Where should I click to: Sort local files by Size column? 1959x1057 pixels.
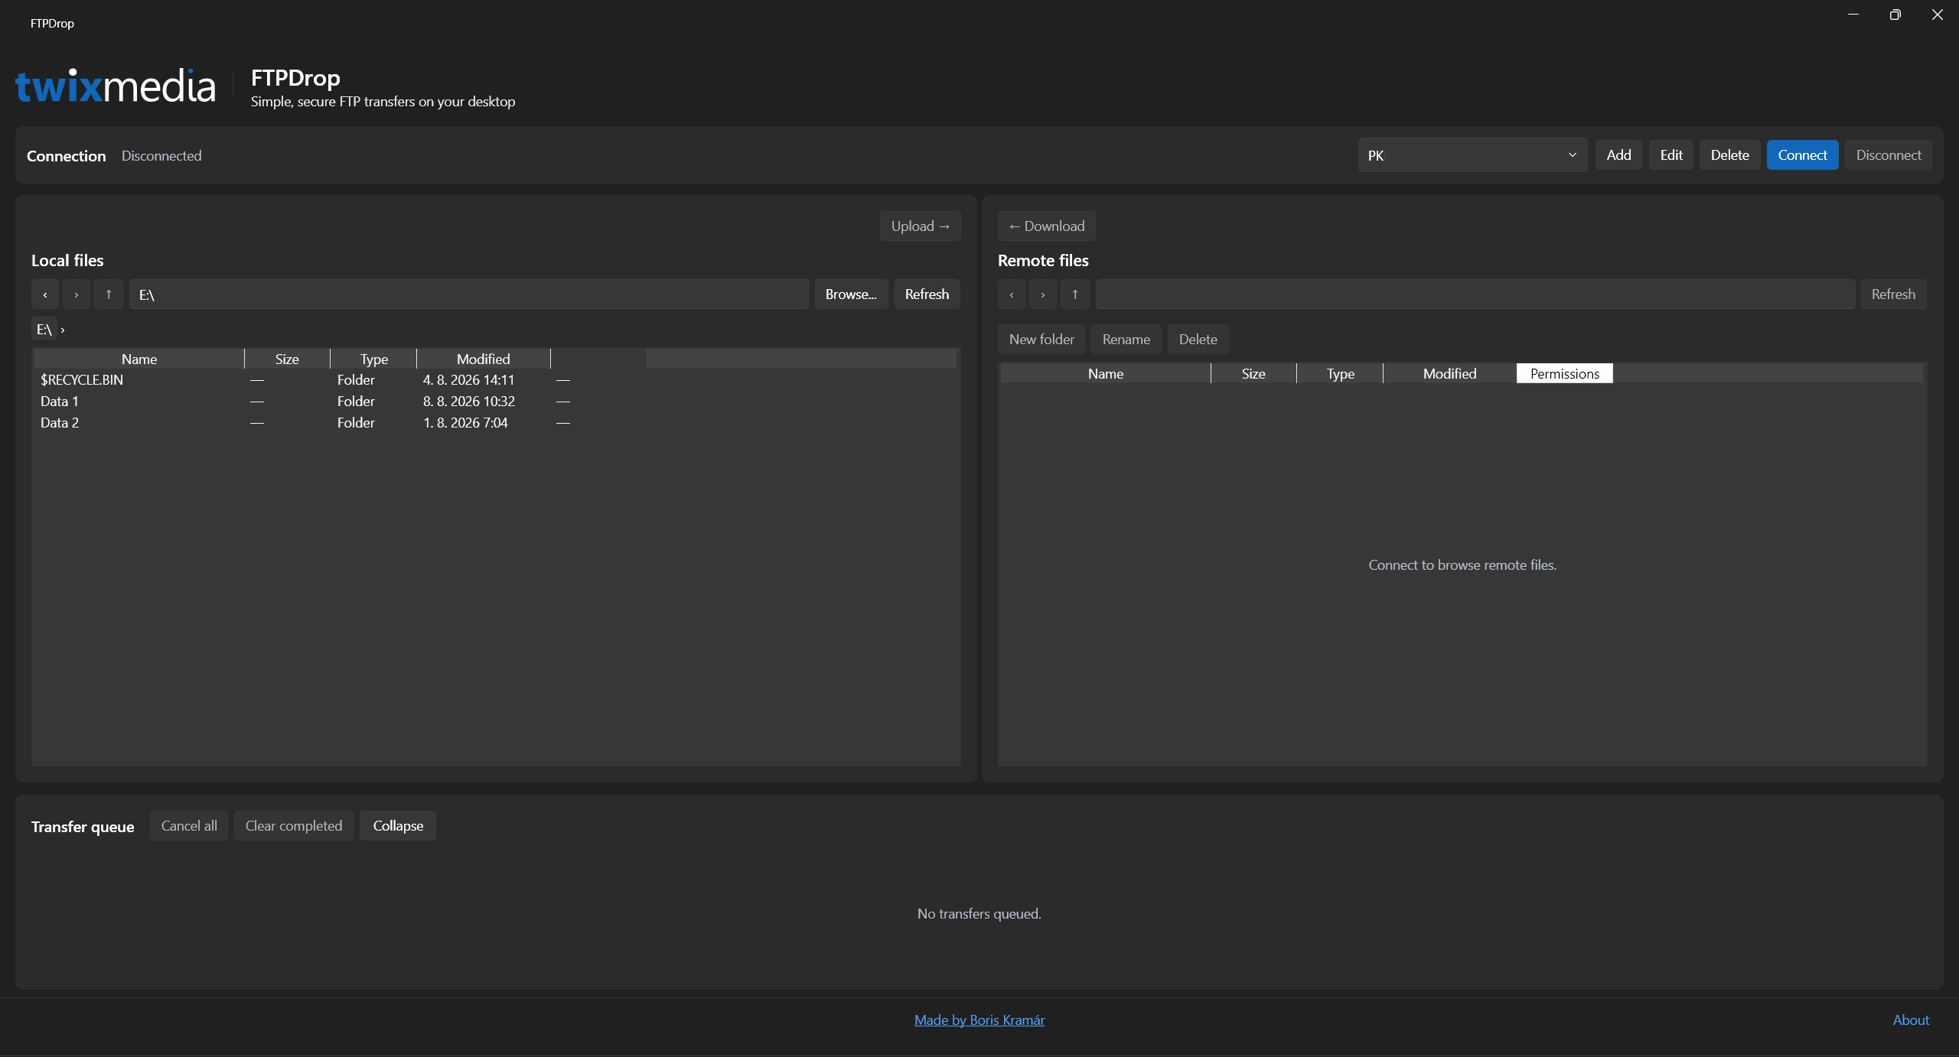click(287, 359)
